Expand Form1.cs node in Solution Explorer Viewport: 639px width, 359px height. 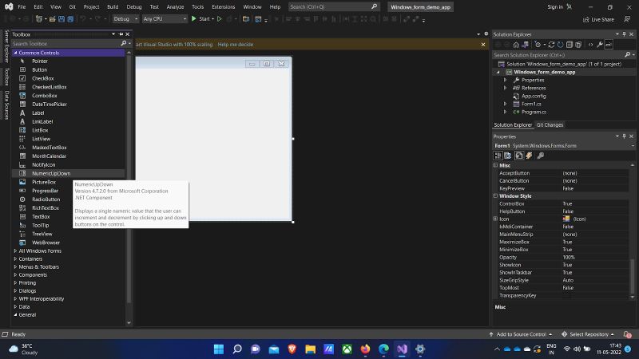pos(506,104)
